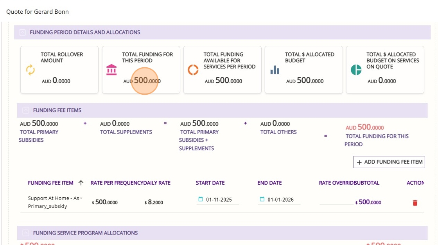This screenshot has width=438, height=245.
Task: Collapse Funding Period Details and Allocations section
Action: click(23, 32)
